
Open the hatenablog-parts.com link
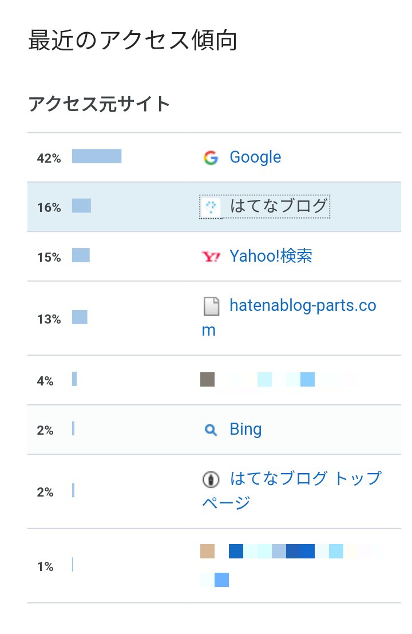tap(289, 318)
